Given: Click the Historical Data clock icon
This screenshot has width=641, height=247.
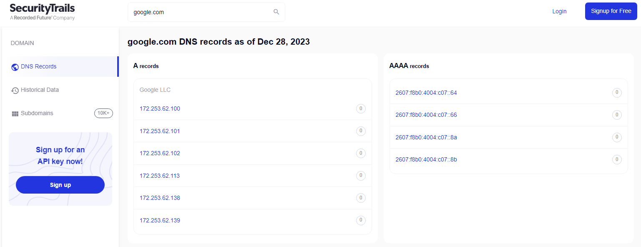Looking at the screenshot, I should 15,90.
